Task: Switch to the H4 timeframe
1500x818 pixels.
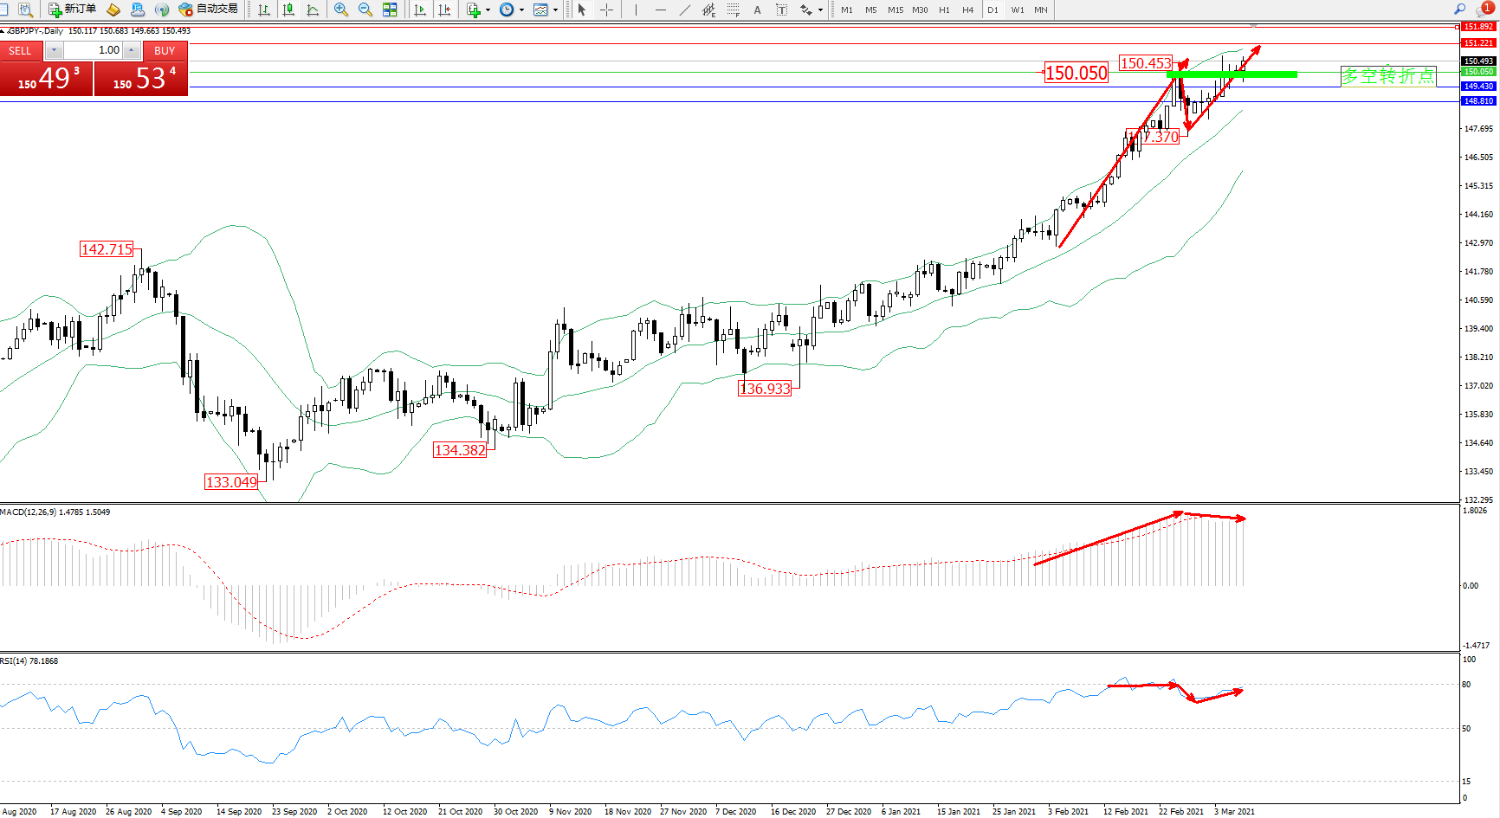Action: (967, 10)
